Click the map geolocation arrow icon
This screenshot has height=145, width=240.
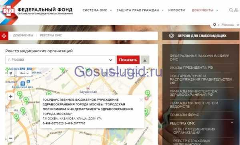pos(10,73)
